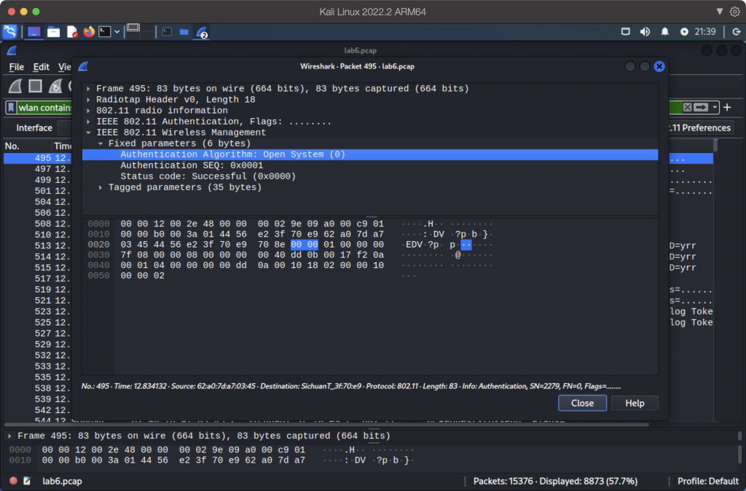Click the display filter bookmark icon
This screenshot has width=746, height=491.
click(x=12, y=108)
